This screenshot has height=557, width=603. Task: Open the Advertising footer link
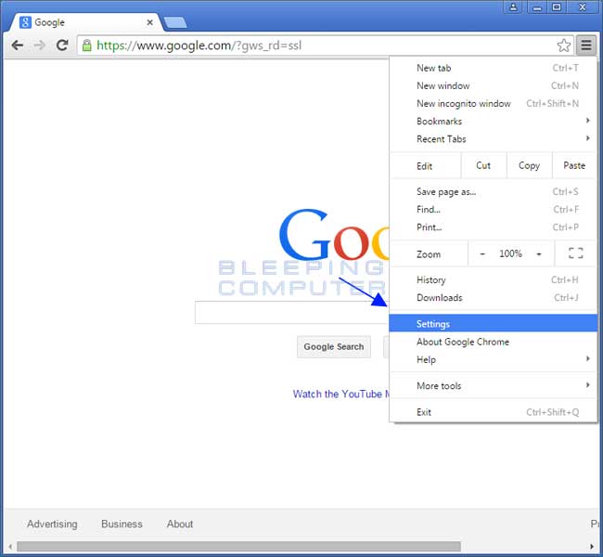click(52, 524)
